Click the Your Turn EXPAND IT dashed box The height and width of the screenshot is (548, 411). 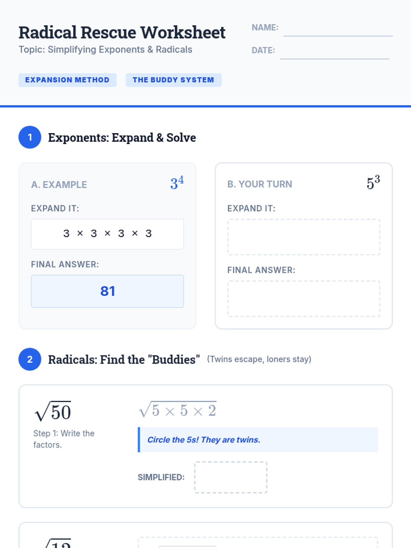pos(304,237)
